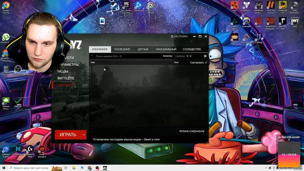Image resolution: width=304 pixels, height=171 pixels.
Task: Open the Избранное tab
Action: pos(100,49)
